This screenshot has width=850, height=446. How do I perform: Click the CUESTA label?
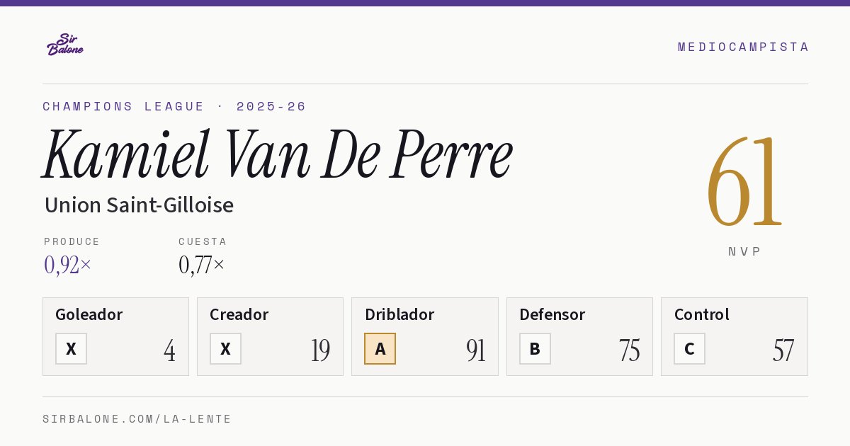[x=203, y=241]
